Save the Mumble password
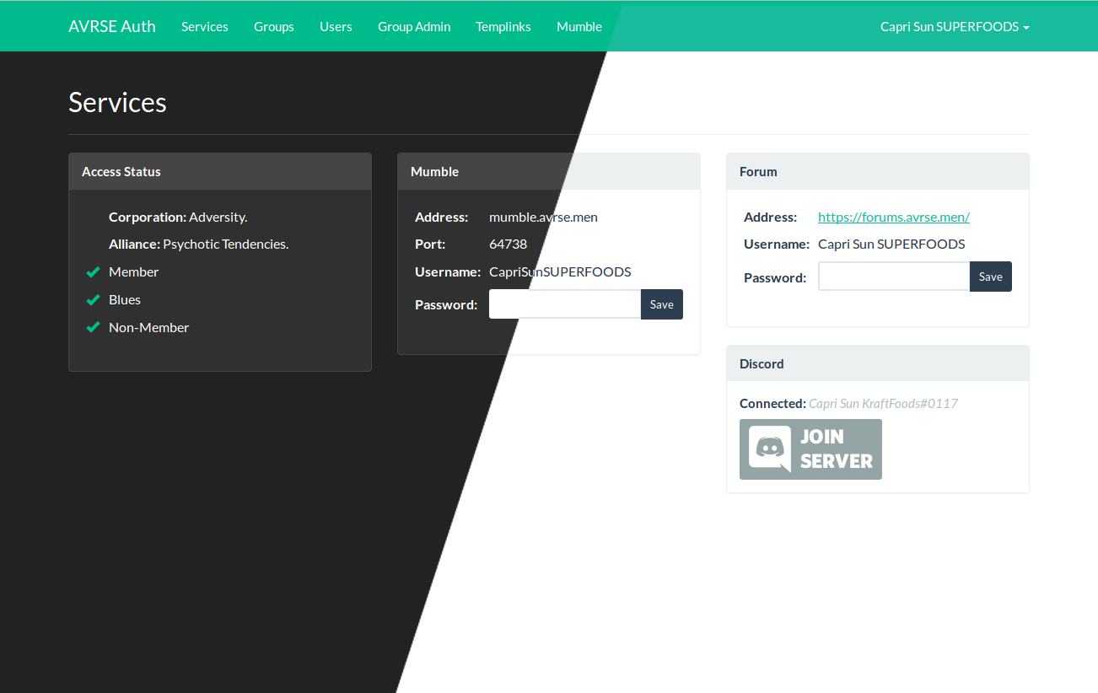This screenshot has height=693, width=1098. (x=662, y=304)
